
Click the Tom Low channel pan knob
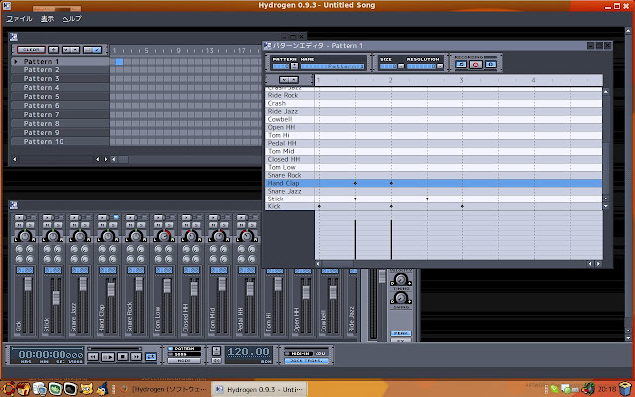click(x=164, y=235)
